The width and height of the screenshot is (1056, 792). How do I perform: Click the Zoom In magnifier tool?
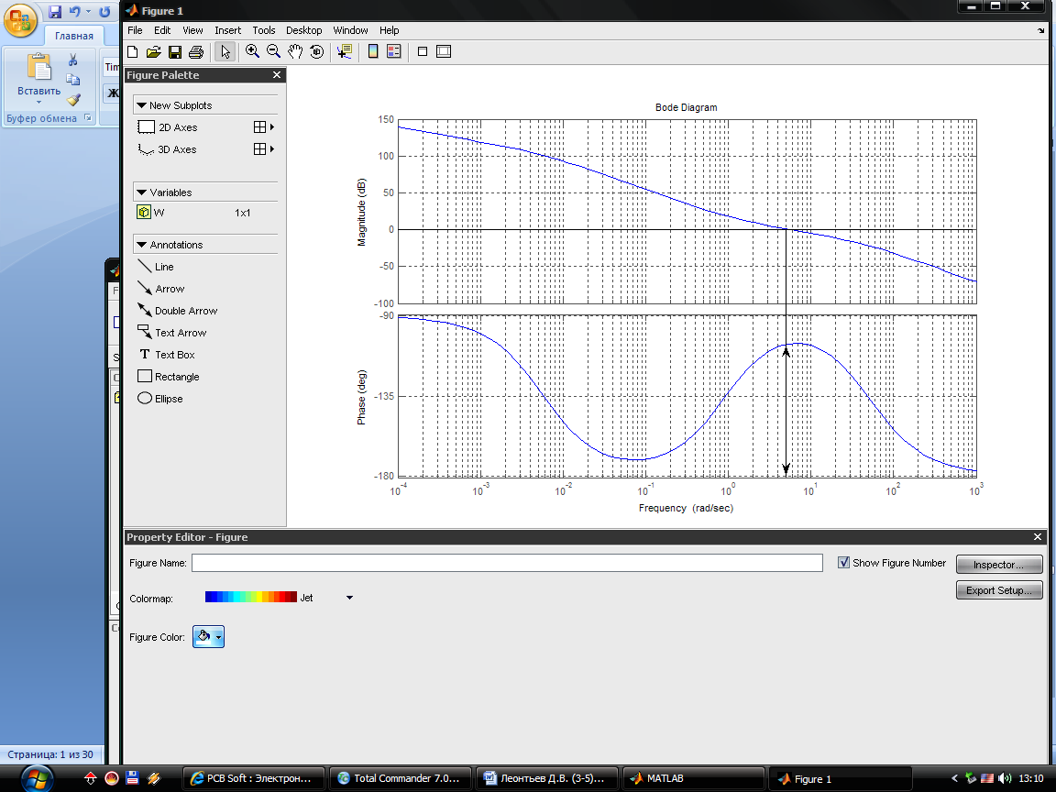click(x=252, y=52)
